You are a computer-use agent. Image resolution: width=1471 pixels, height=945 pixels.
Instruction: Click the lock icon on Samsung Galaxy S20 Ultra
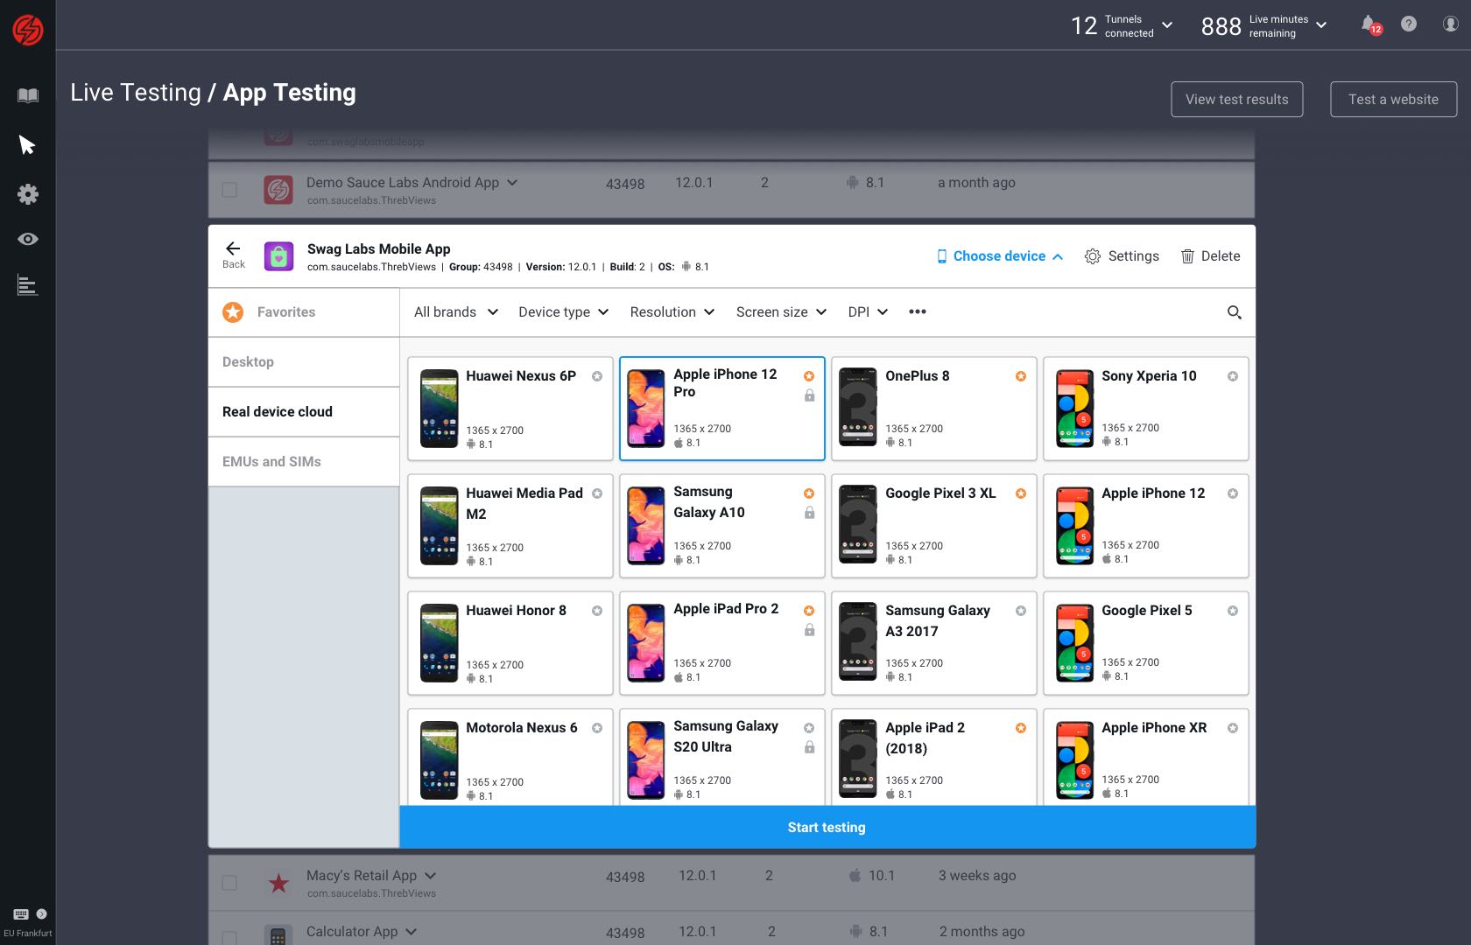coord(809,747)
